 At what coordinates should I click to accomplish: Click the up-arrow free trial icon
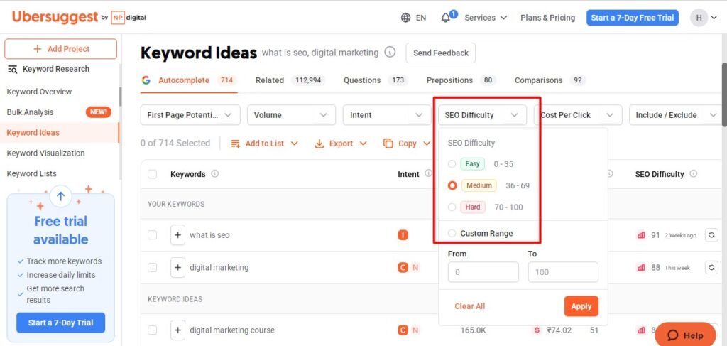[x=61, y=195]
